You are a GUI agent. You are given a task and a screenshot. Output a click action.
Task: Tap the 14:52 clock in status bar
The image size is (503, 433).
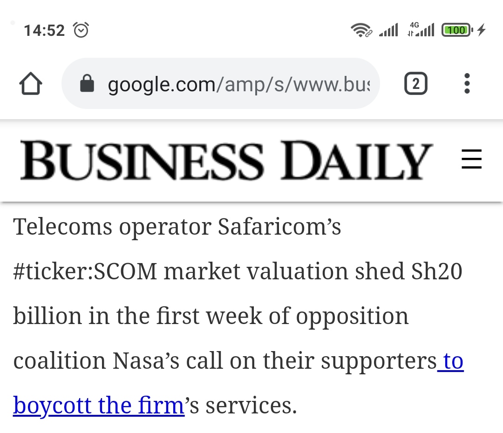pos(44,30)
